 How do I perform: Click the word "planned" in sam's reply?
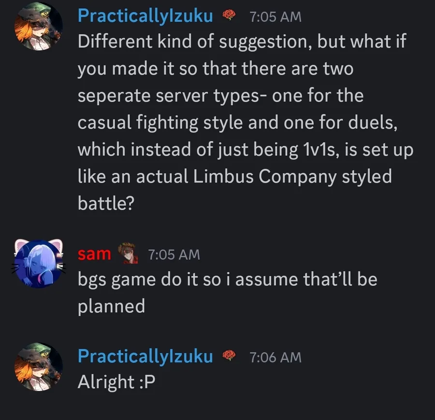point(111,306)
